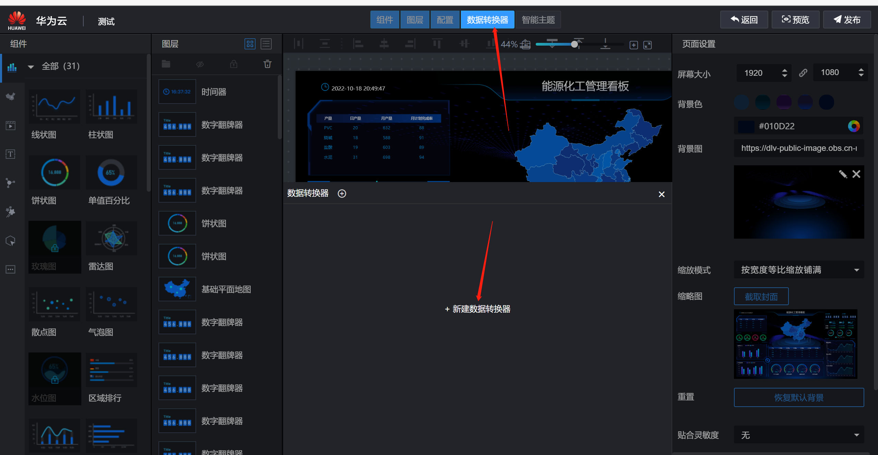Viewport: 878px width, 455px height.
Task: Select the text components category in sidebar
Action: pos(11,154)
